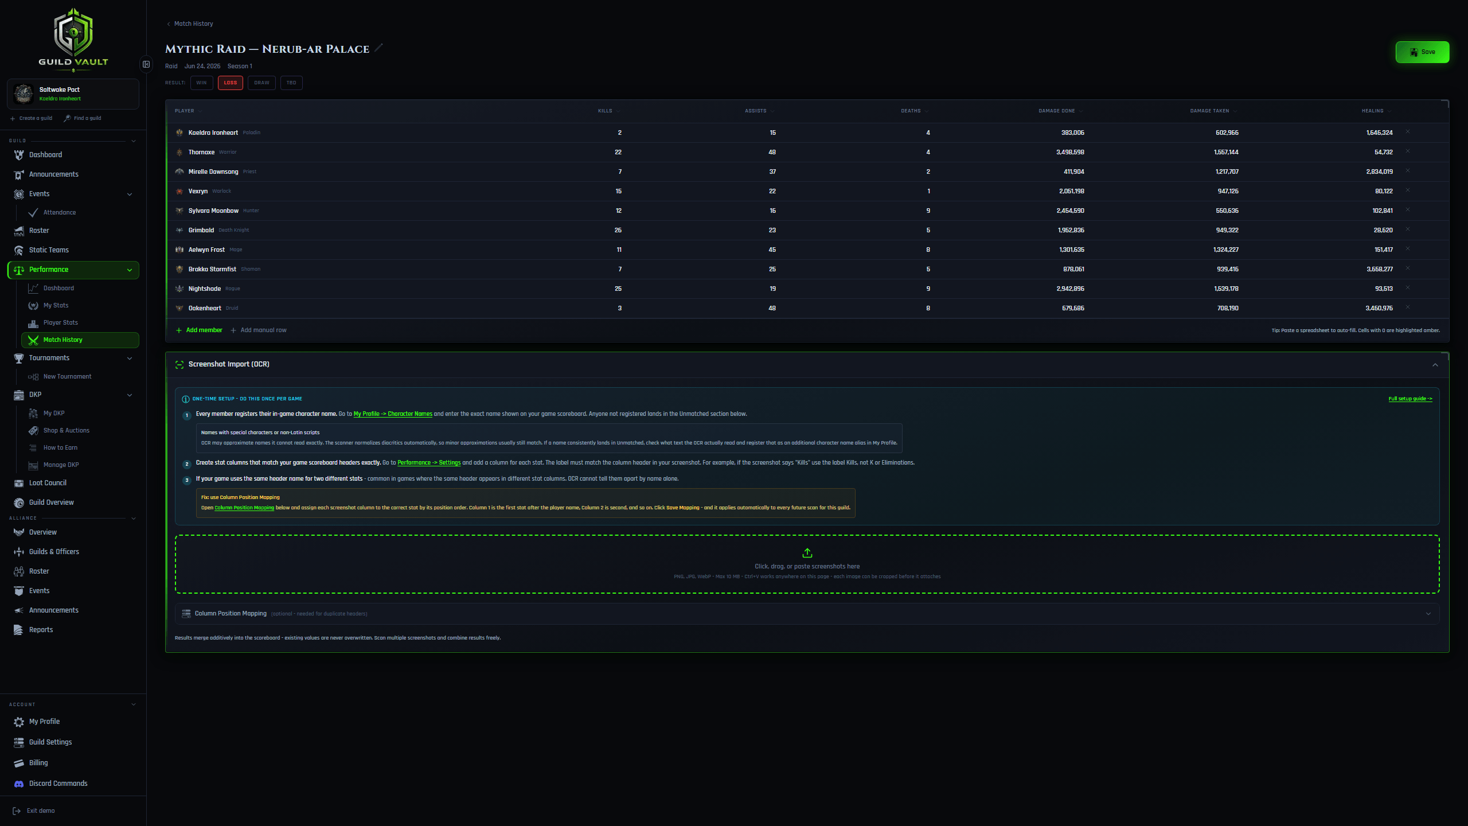Click the Guild Overview globe icon
The image size is (1468, 826).
(19, 502)
